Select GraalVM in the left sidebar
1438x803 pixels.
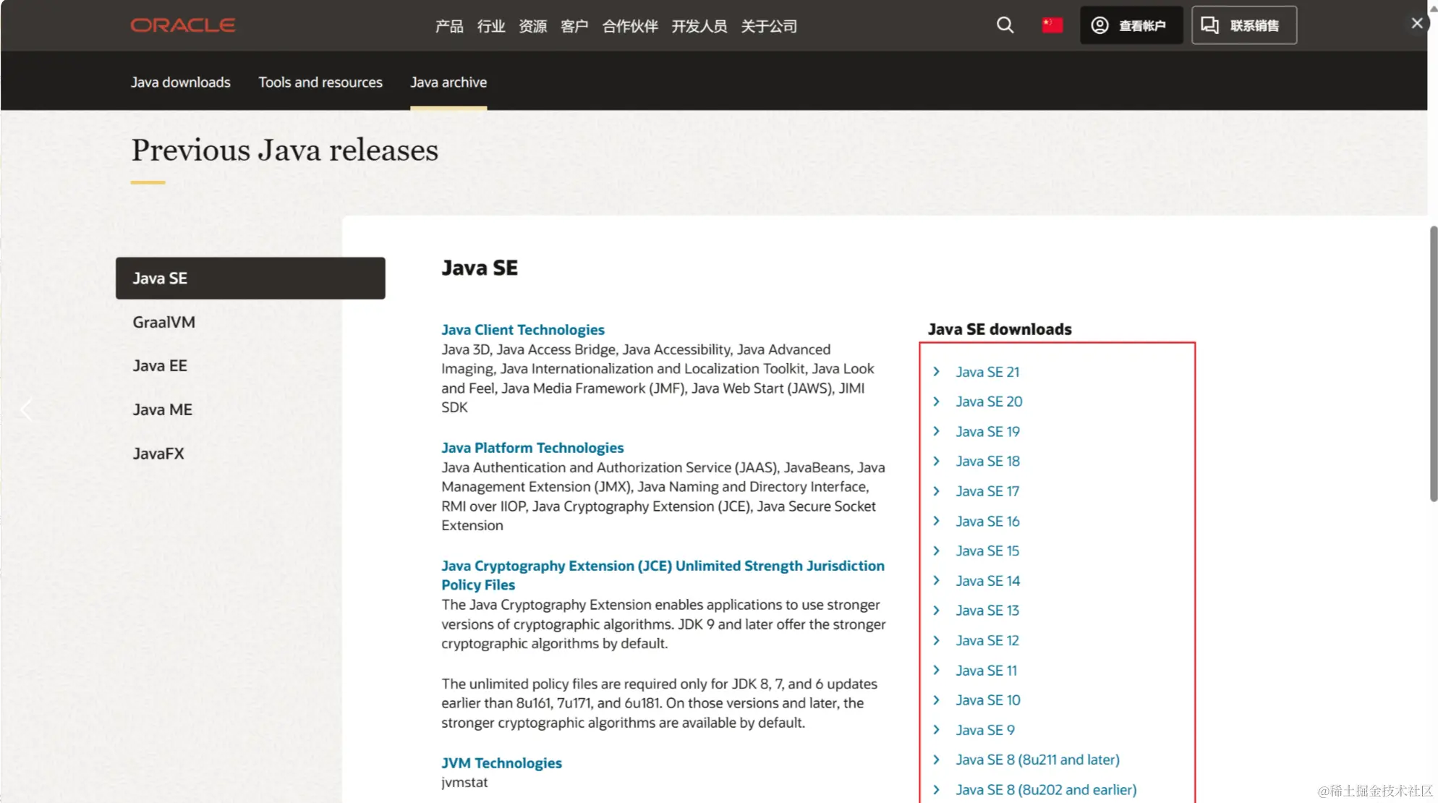(x=163, y=322)
